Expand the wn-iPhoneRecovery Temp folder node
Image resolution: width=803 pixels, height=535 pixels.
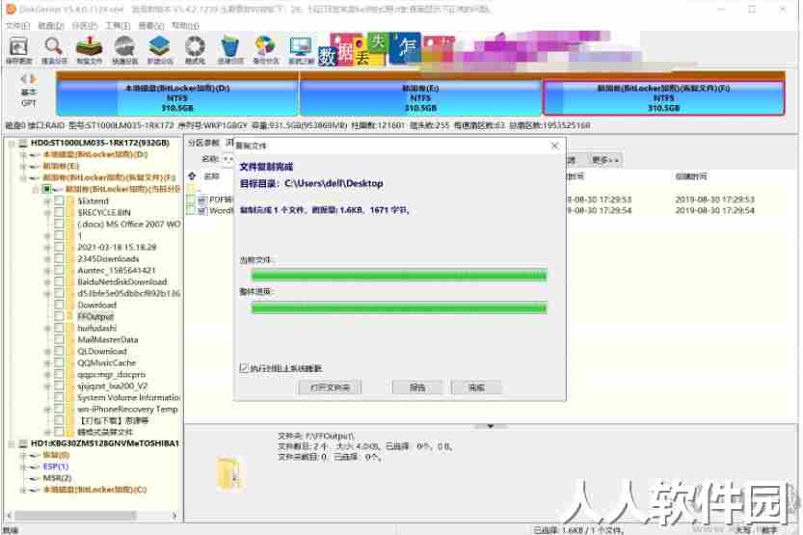[x=47, y=409]
